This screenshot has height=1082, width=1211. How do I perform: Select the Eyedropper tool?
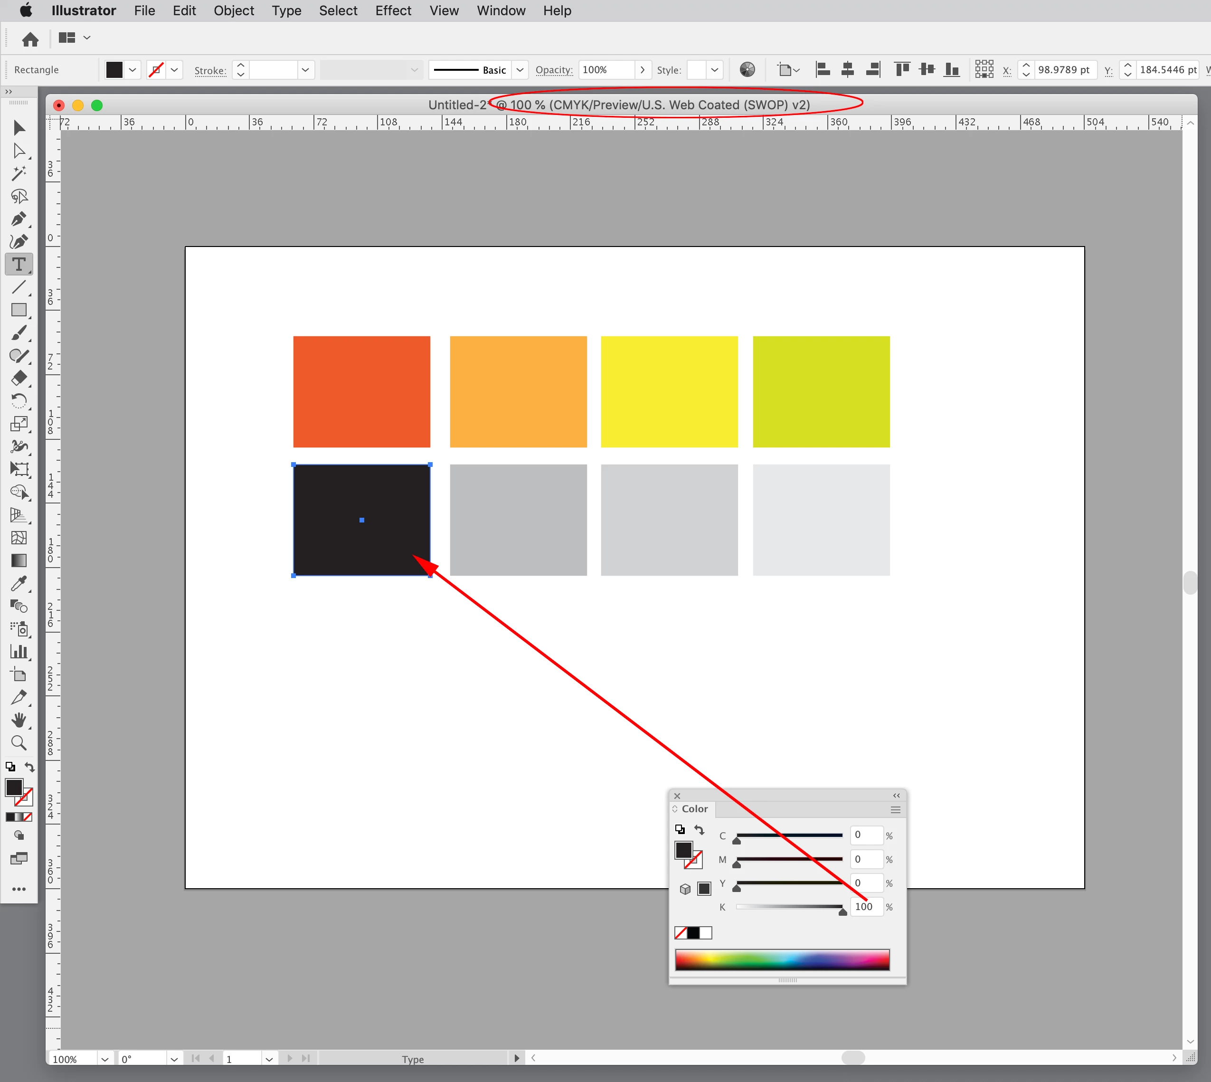point(19,583)
